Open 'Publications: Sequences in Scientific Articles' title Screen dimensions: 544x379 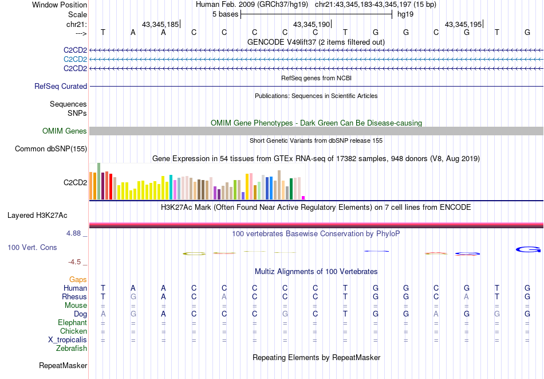point(316,96)
